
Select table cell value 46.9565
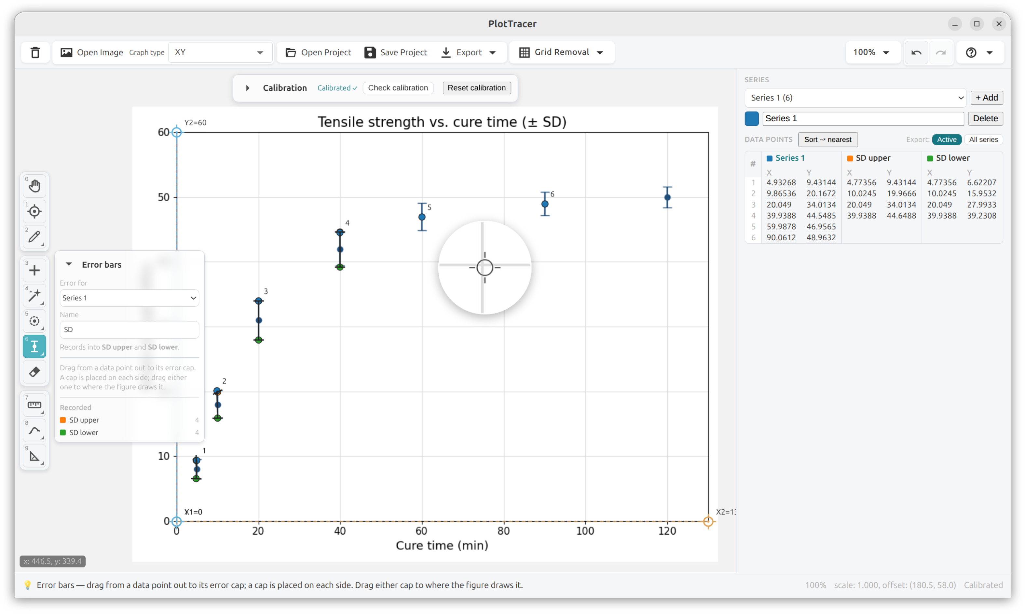click(821, 227)
